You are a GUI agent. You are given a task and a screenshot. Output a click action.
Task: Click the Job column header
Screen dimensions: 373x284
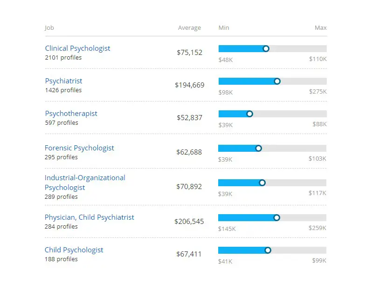click(49, 28)
